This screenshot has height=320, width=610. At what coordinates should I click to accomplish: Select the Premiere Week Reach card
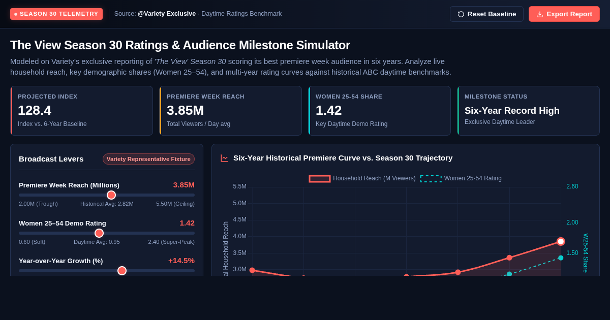(x=230, y=111)
